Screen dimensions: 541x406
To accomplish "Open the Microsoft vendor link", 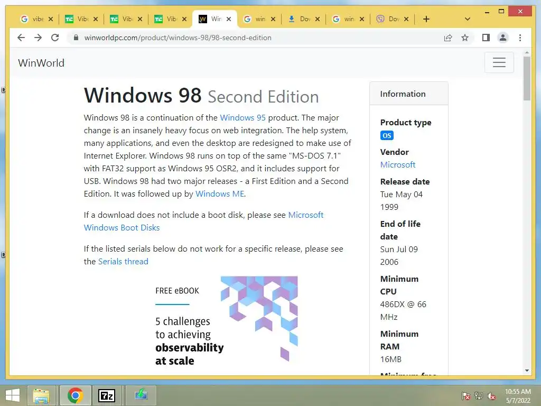I will 397,165.
